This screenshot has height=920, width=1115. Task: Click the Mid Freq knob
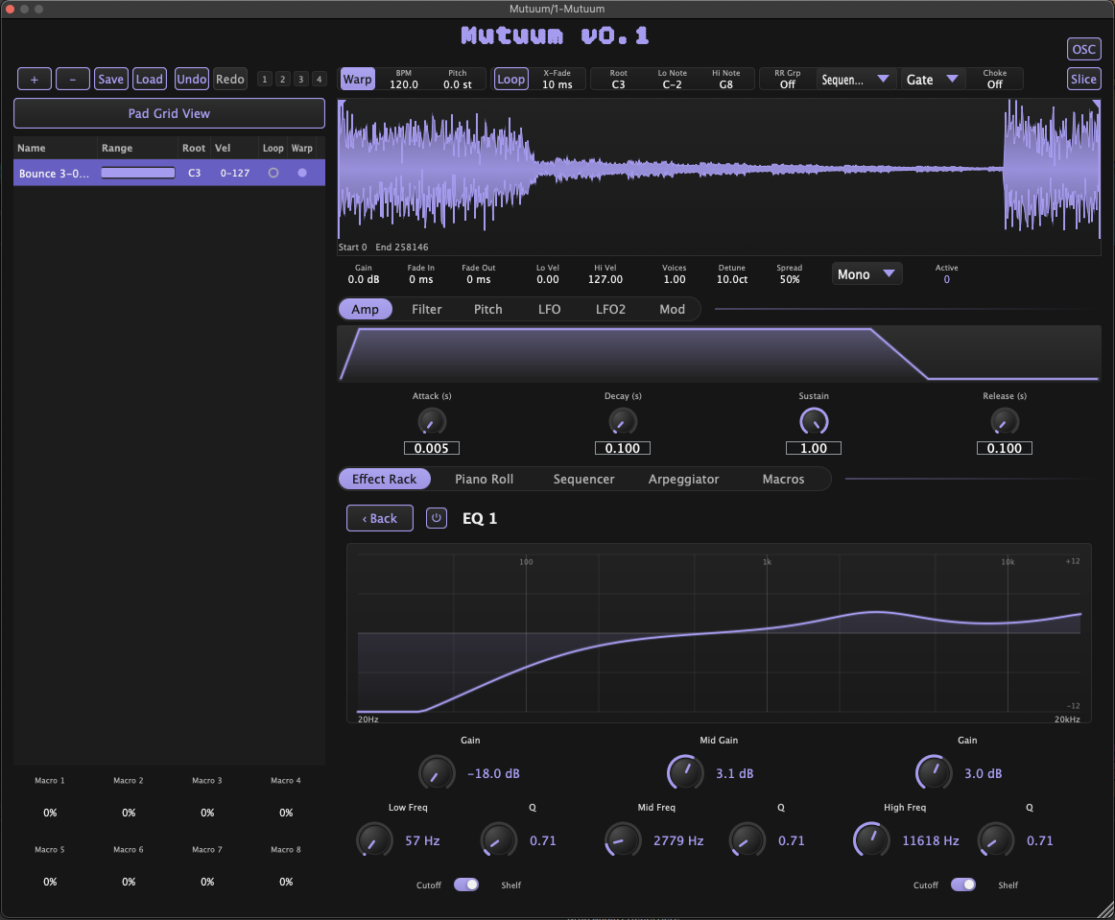[x=623, y=840]
